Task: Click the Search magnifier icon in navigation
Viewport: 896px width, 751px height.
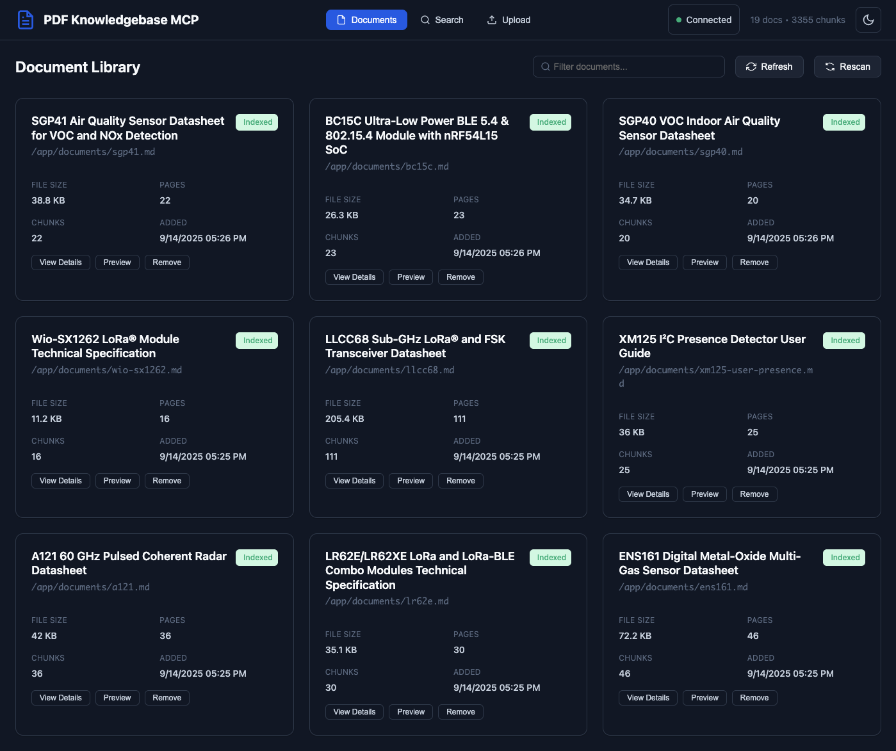Action: [x=425, y=20]
